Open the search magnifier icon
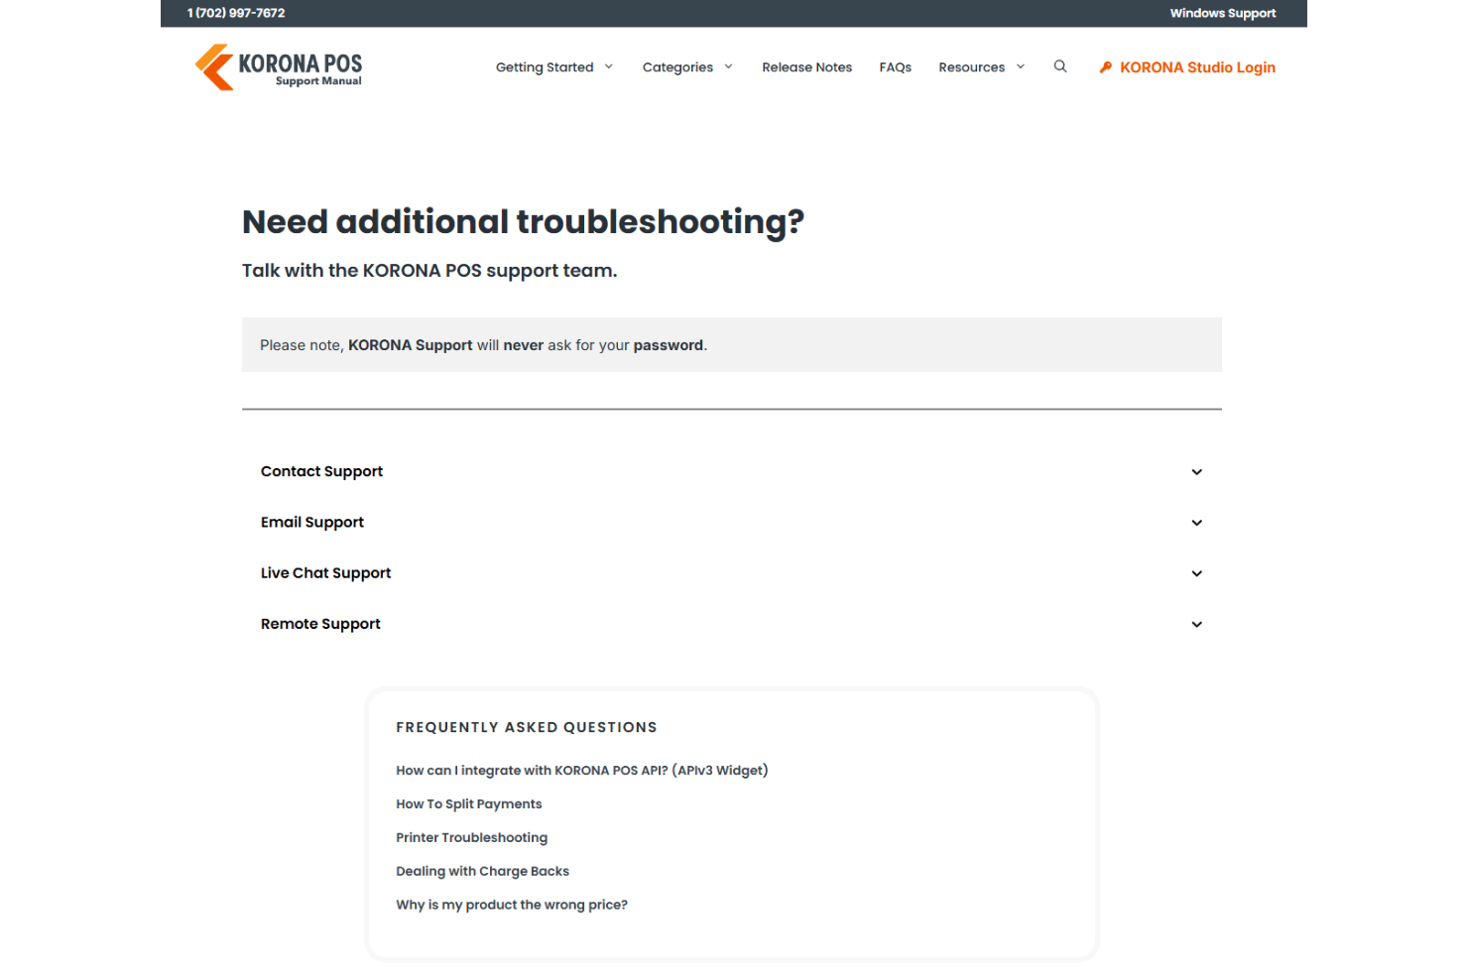 [1060, 66]
